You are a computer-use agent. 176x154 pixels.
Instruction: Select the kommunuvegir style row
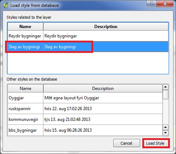coord(85,119)
